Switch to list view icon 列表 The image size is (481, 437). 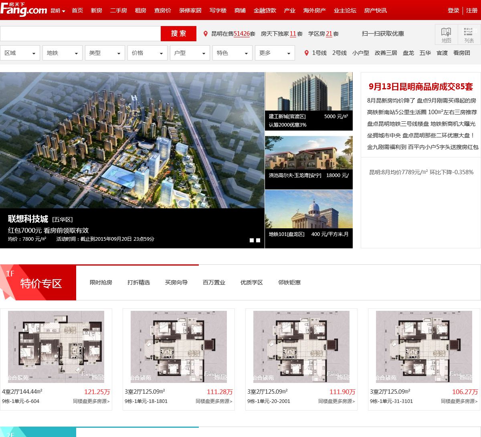pos(469,34)
